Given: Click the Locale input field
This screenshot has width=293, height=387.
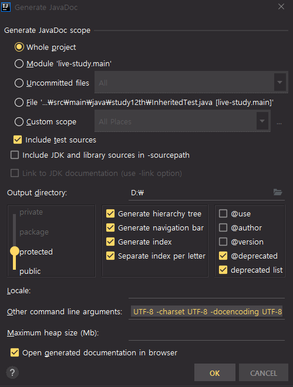Looking at the screenshot, I should [207, 291].
